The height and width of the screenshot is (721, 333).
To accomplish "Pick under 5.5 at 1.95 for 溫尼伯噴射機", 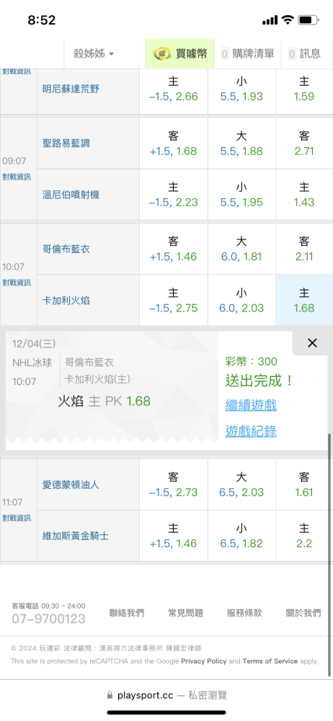I will click(241, 195).
